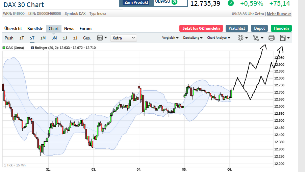Open the chart settings gear icon
Viewport: 305px width, 172px height.
click(x=240, y=38)
